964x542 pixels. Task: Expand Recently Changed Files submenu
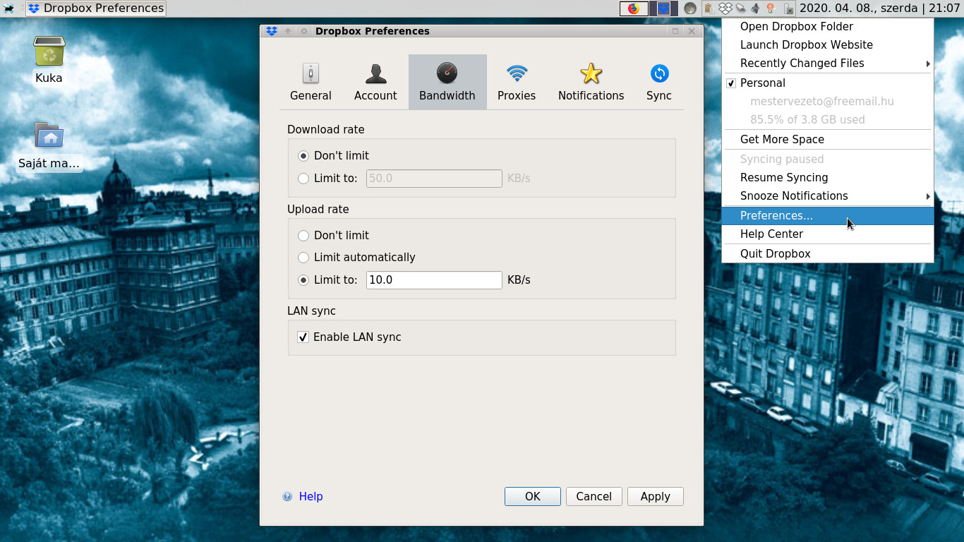coord(828,64)
